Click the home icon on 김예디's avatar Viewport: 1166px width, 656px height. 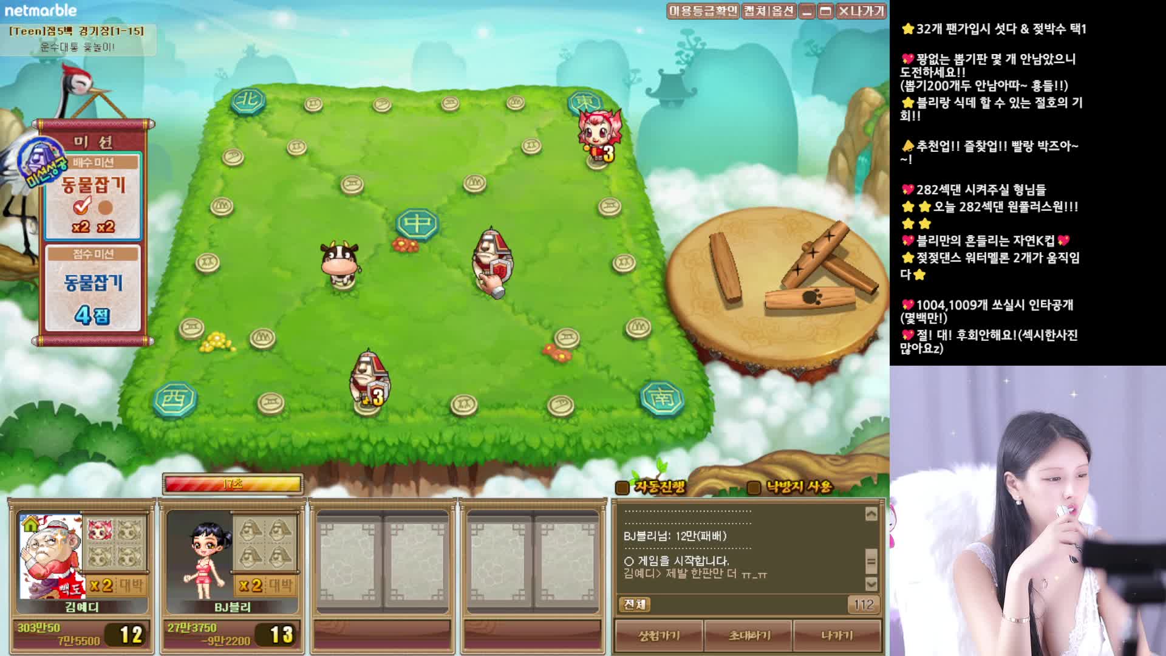(30, 524)
